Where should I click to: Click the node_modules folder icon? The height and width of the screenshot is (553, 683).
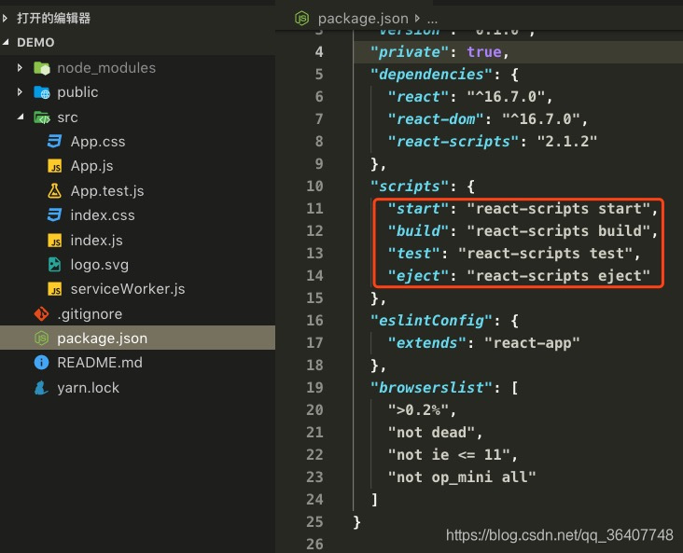click(x=42, y=68)
